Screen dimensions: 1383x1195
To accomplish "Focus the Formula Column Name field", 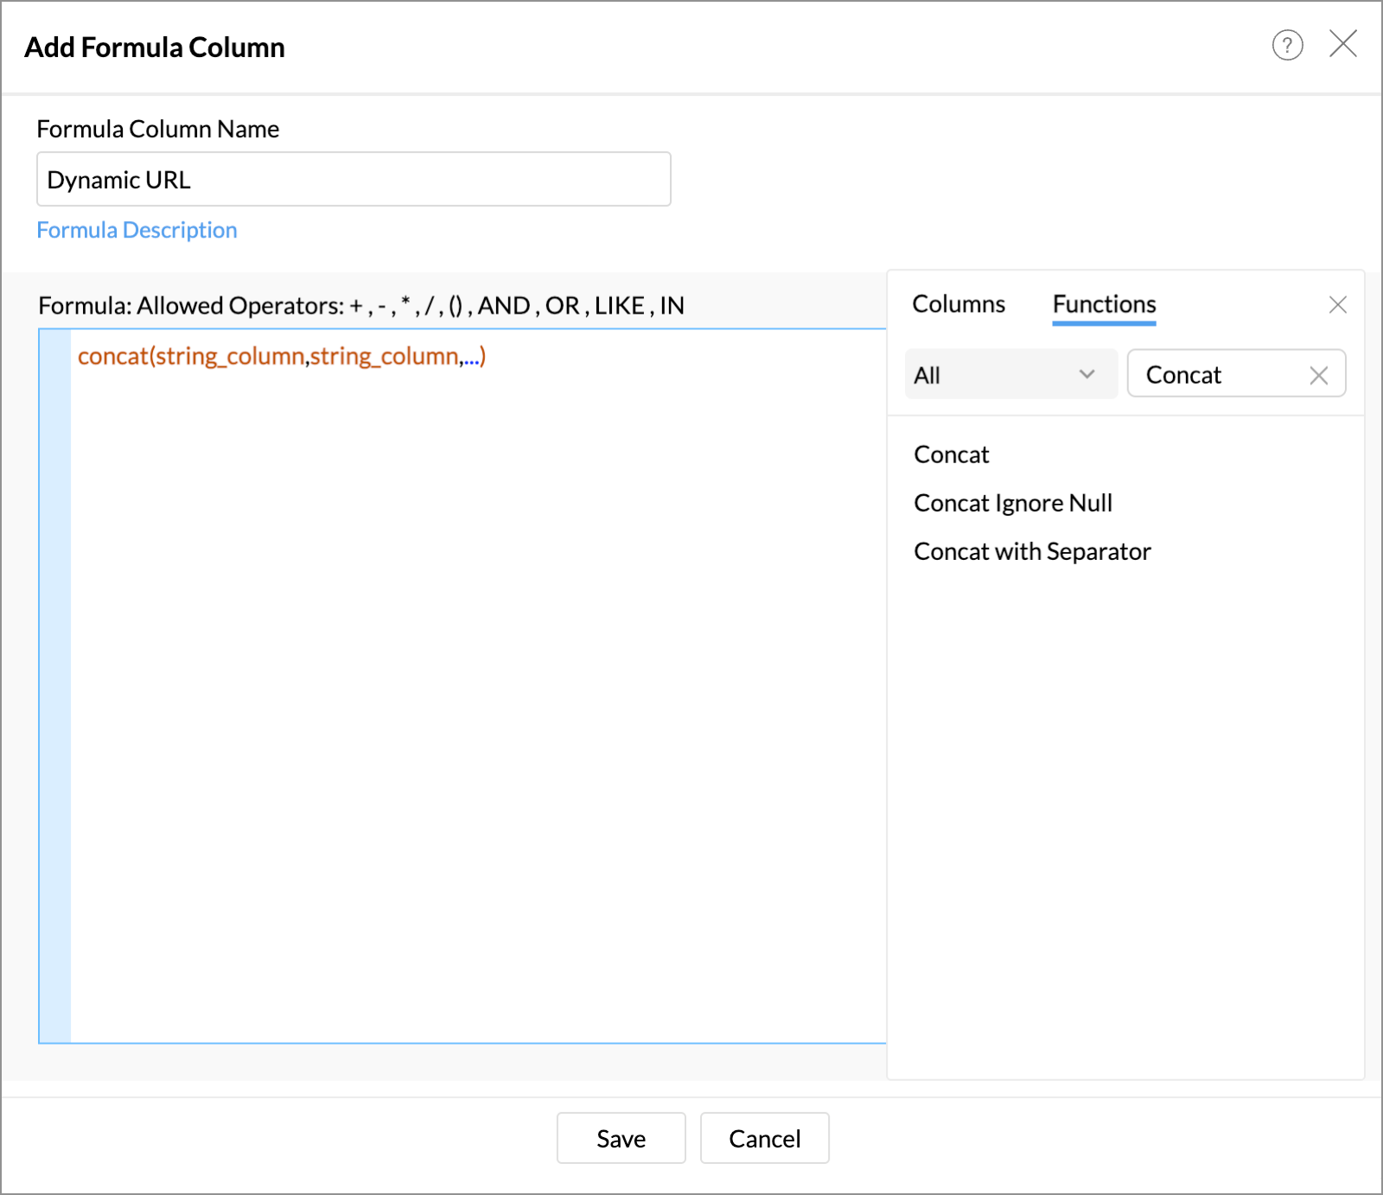I will tap(354, 179).
